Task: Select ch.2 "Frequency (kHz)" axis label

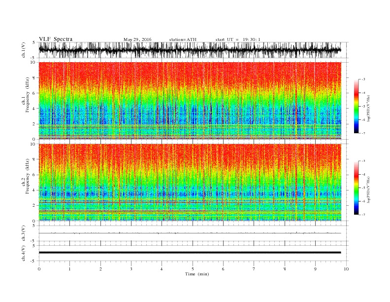Action: pyautogui.click(x=27, y=177)
